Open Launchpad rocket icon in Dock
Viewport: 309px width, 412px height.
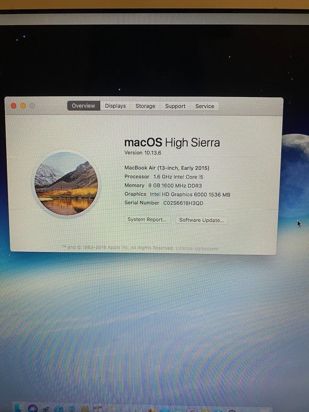[x=45, y=409]
